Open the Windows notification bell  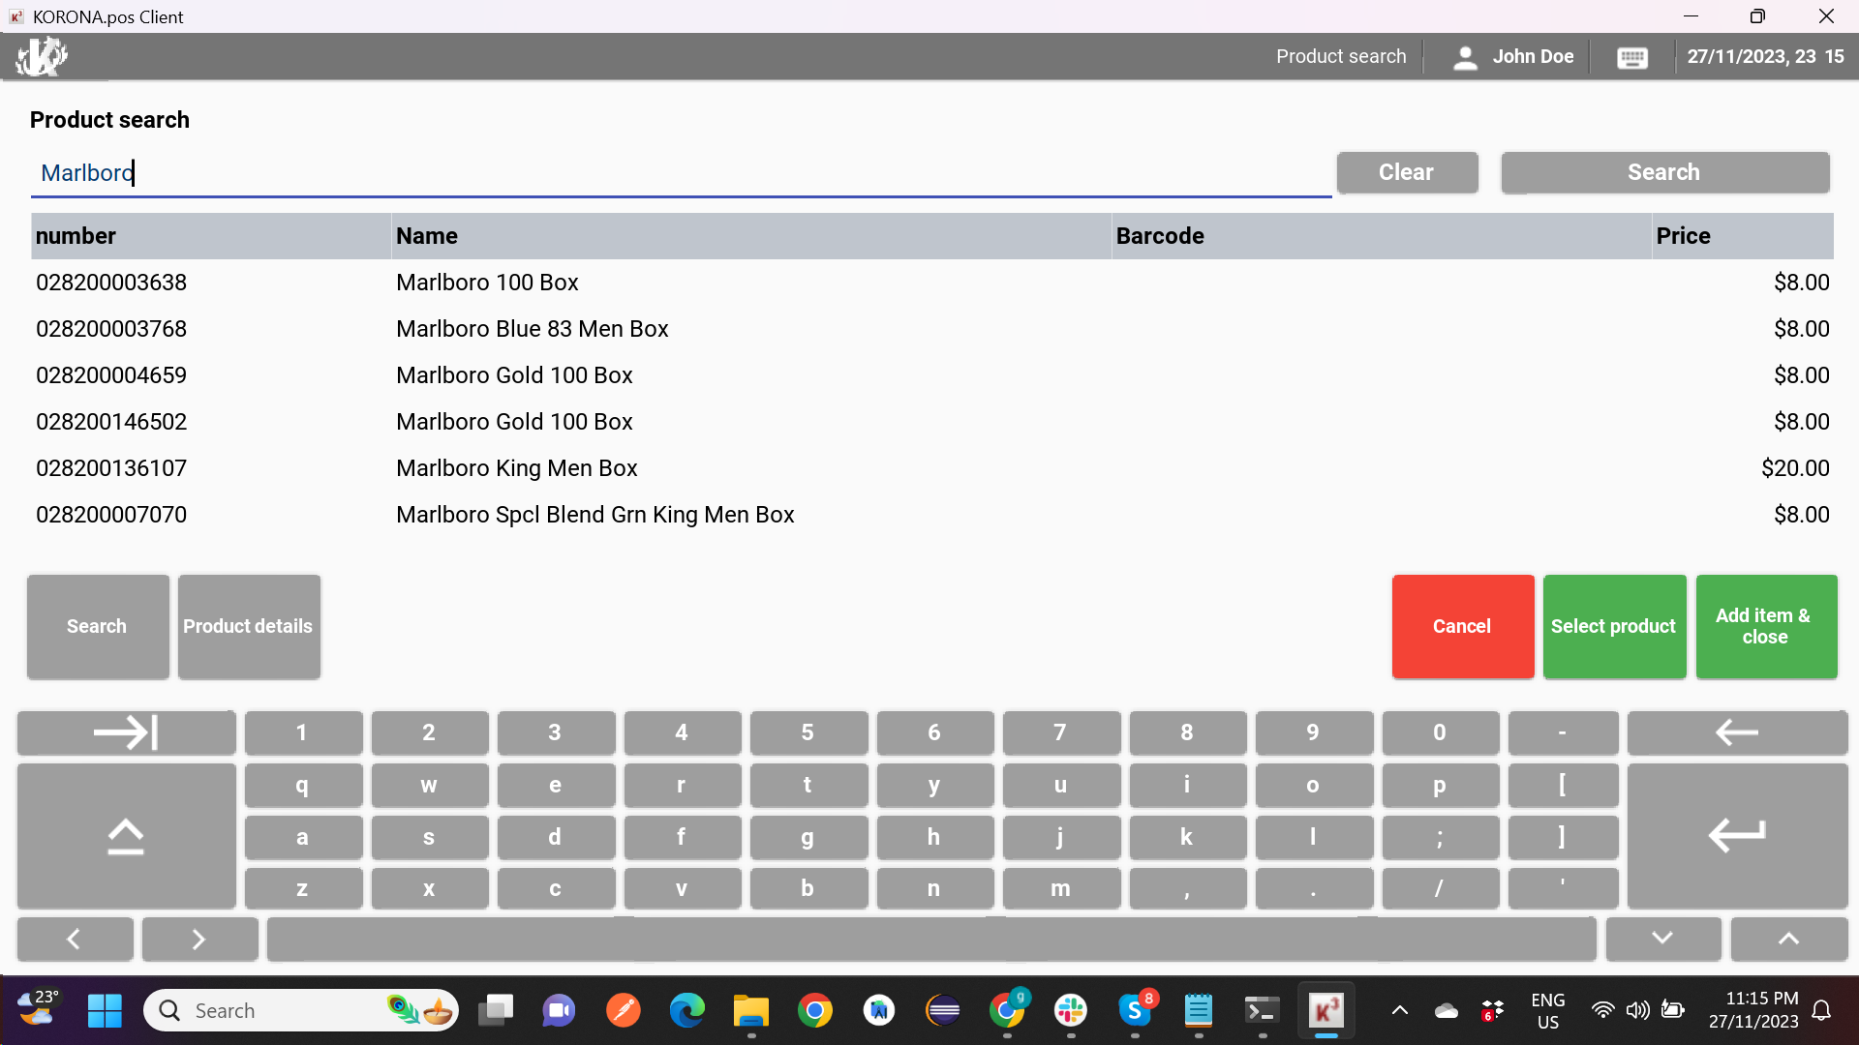pos(1821,1011)
